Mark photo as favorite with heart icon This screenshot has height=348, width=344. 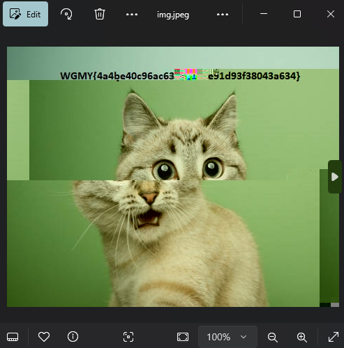pyautogui.click(x=44, y=337)
